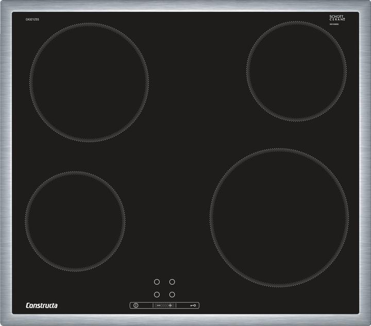Touch the large rear-left cooking zone ring
This screenshot has width=371, height=326.
89,82
